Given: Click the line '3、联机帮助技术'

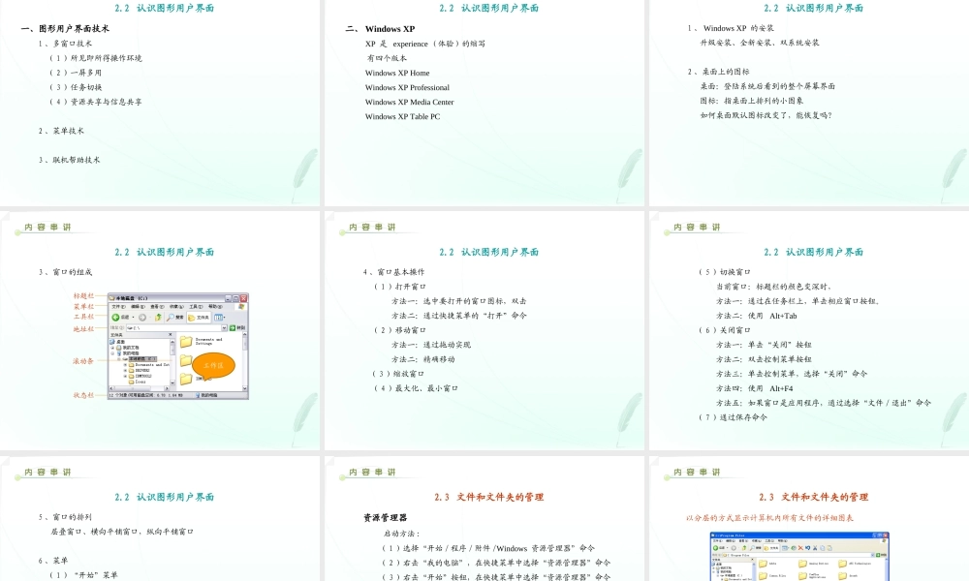Looking at the screenshot, I should point(69,160).
